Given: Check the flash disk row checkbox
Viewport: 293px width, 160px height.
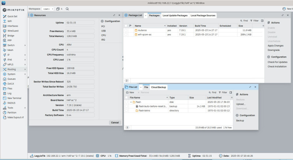Looking at the screenshot, I should pos(126,102).
